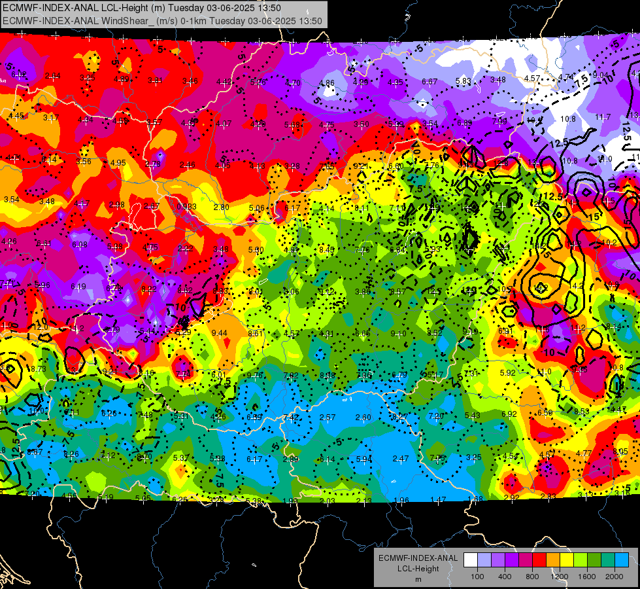640x589 pixels.
Task: Click the teal legend color swatch
Action: pyautogui.click(x=608, y=560)
